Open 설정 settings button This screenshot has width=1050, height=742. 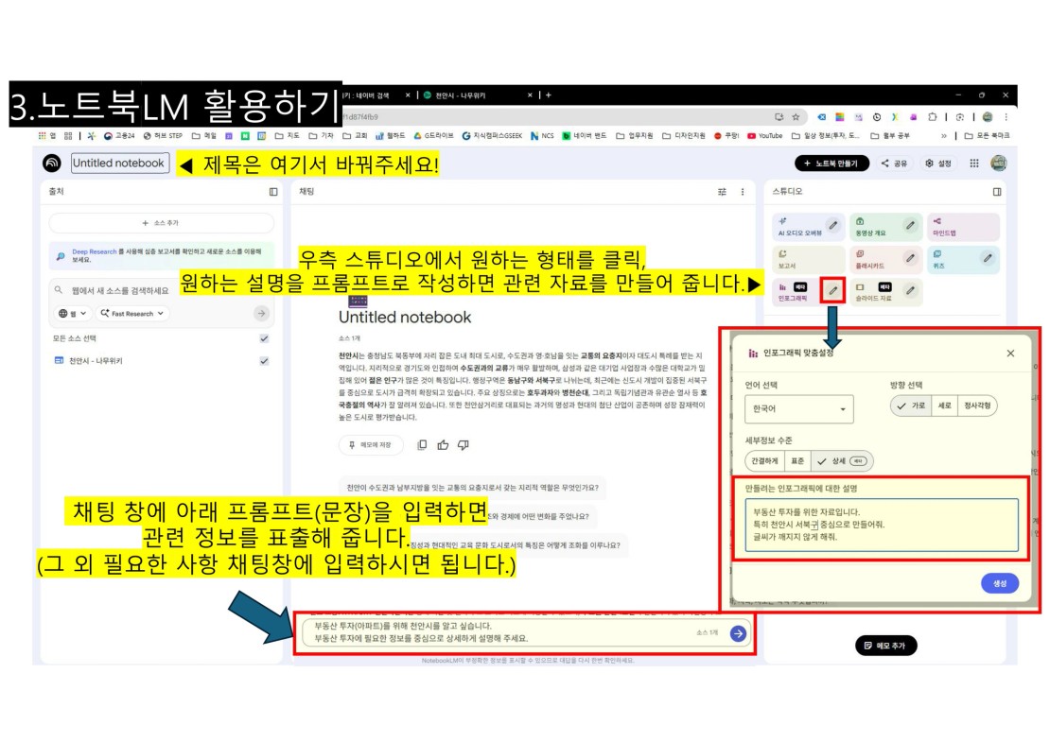[938, 164]
